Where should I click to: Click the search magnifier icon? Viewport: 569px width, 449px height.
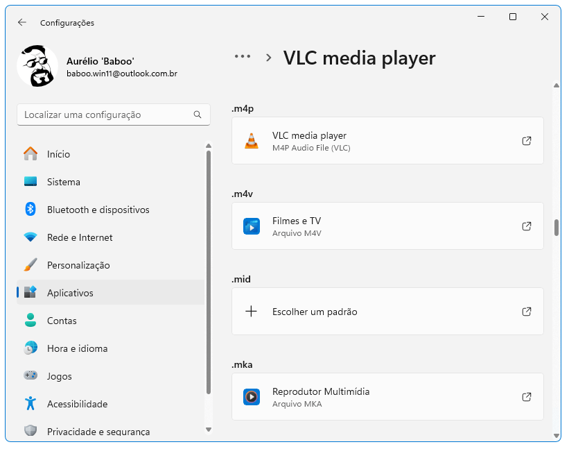(198, 115)
